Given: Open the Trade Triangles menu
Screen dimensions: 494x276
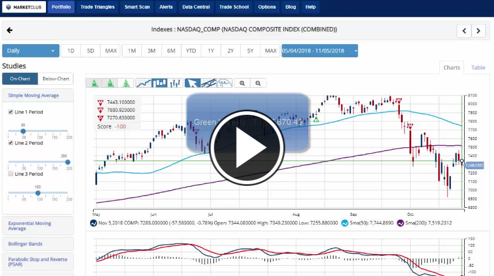Looking at the screenshot, I should pos(98,7).
